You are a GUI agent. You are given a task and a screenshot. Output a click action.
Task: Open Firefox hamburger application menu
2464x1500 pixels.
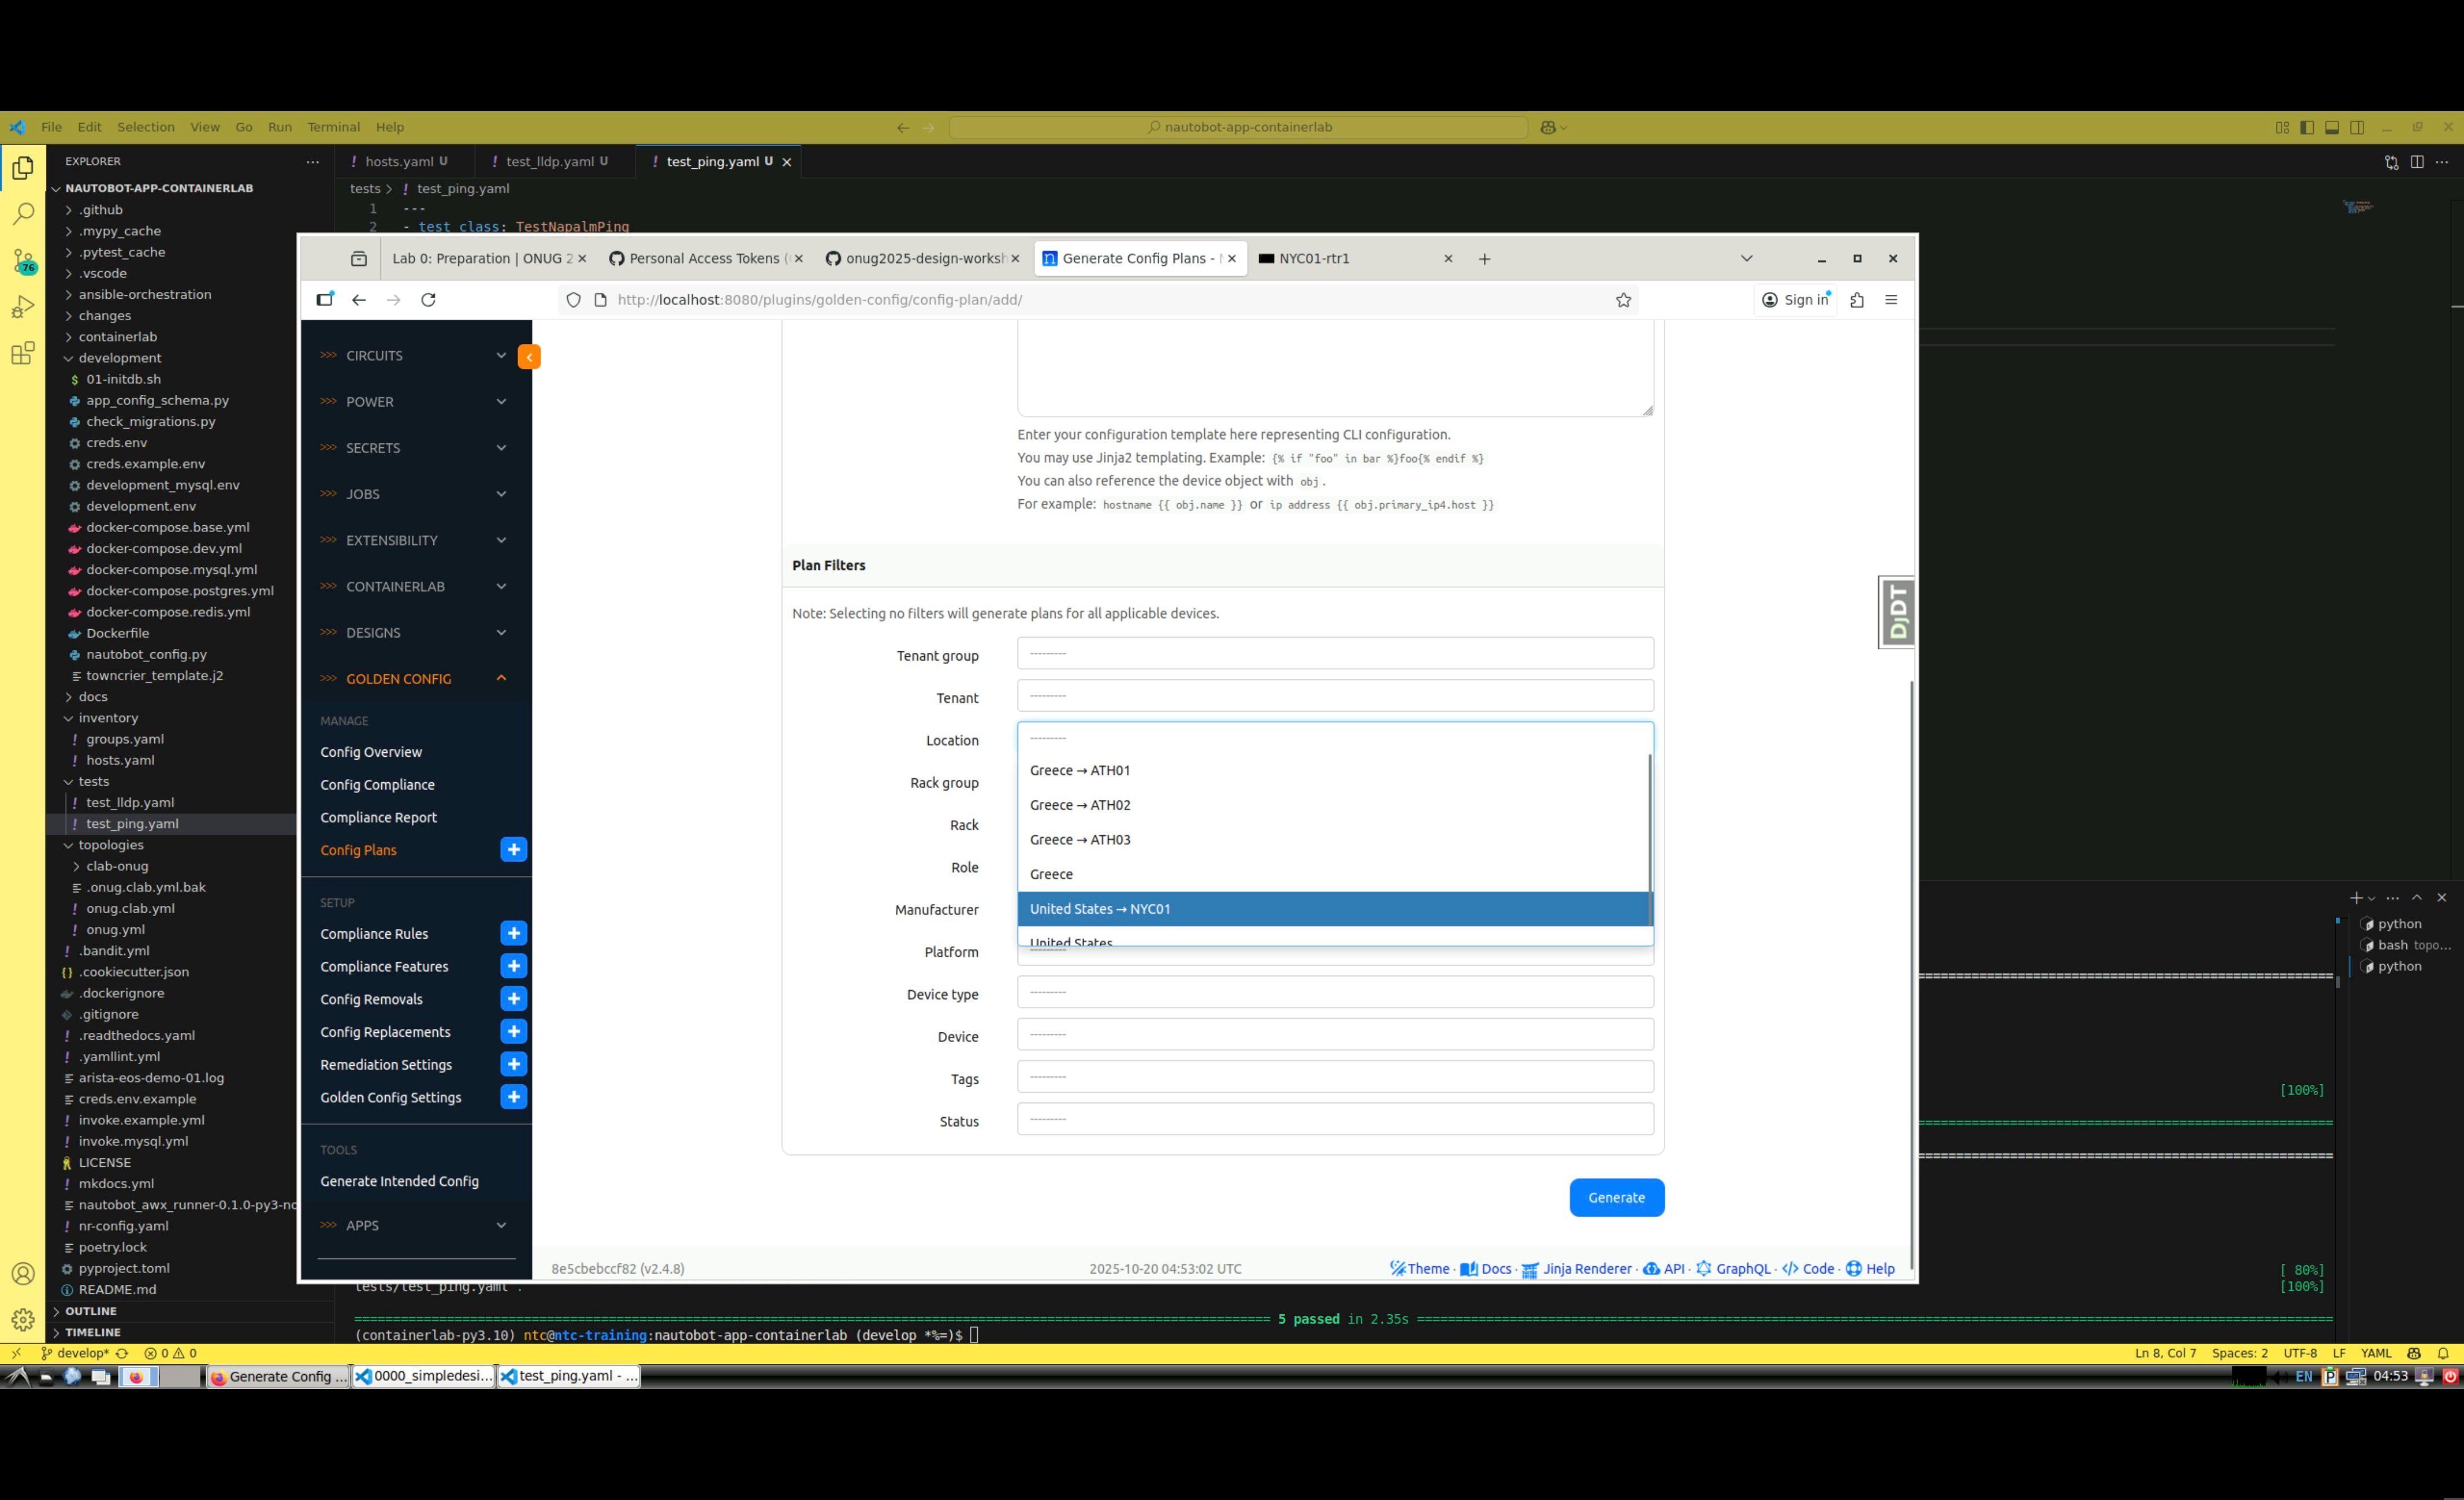(x=1890, y=300)
